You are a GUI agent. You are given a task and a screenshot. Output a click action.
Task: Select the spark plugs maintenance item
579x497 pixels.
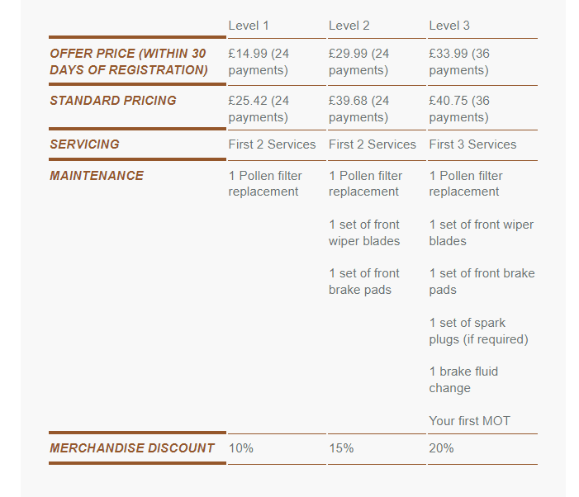click(478, 331)
